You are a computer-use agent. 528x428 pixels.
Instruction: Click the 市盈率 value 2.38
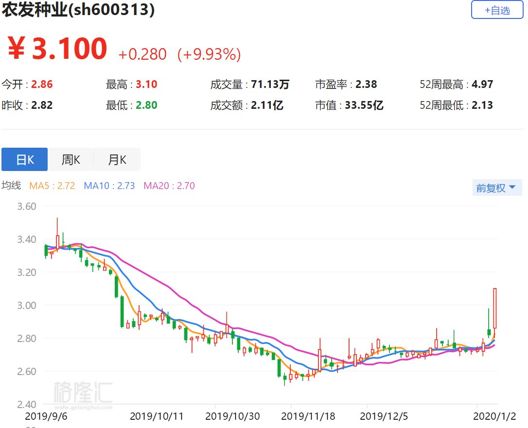366,84
